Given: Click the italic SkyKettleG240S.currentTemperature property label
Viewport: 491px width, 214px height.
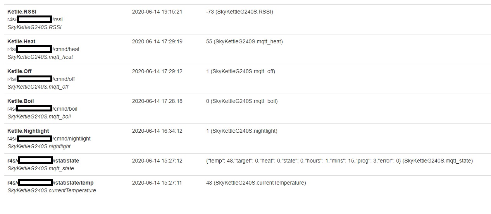Looking at the screenshot, I should coord(52,190).
